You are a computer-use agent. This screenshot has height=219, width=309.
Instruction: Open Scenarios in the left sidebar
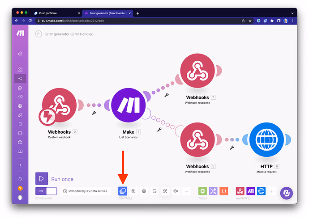point(20,79)
